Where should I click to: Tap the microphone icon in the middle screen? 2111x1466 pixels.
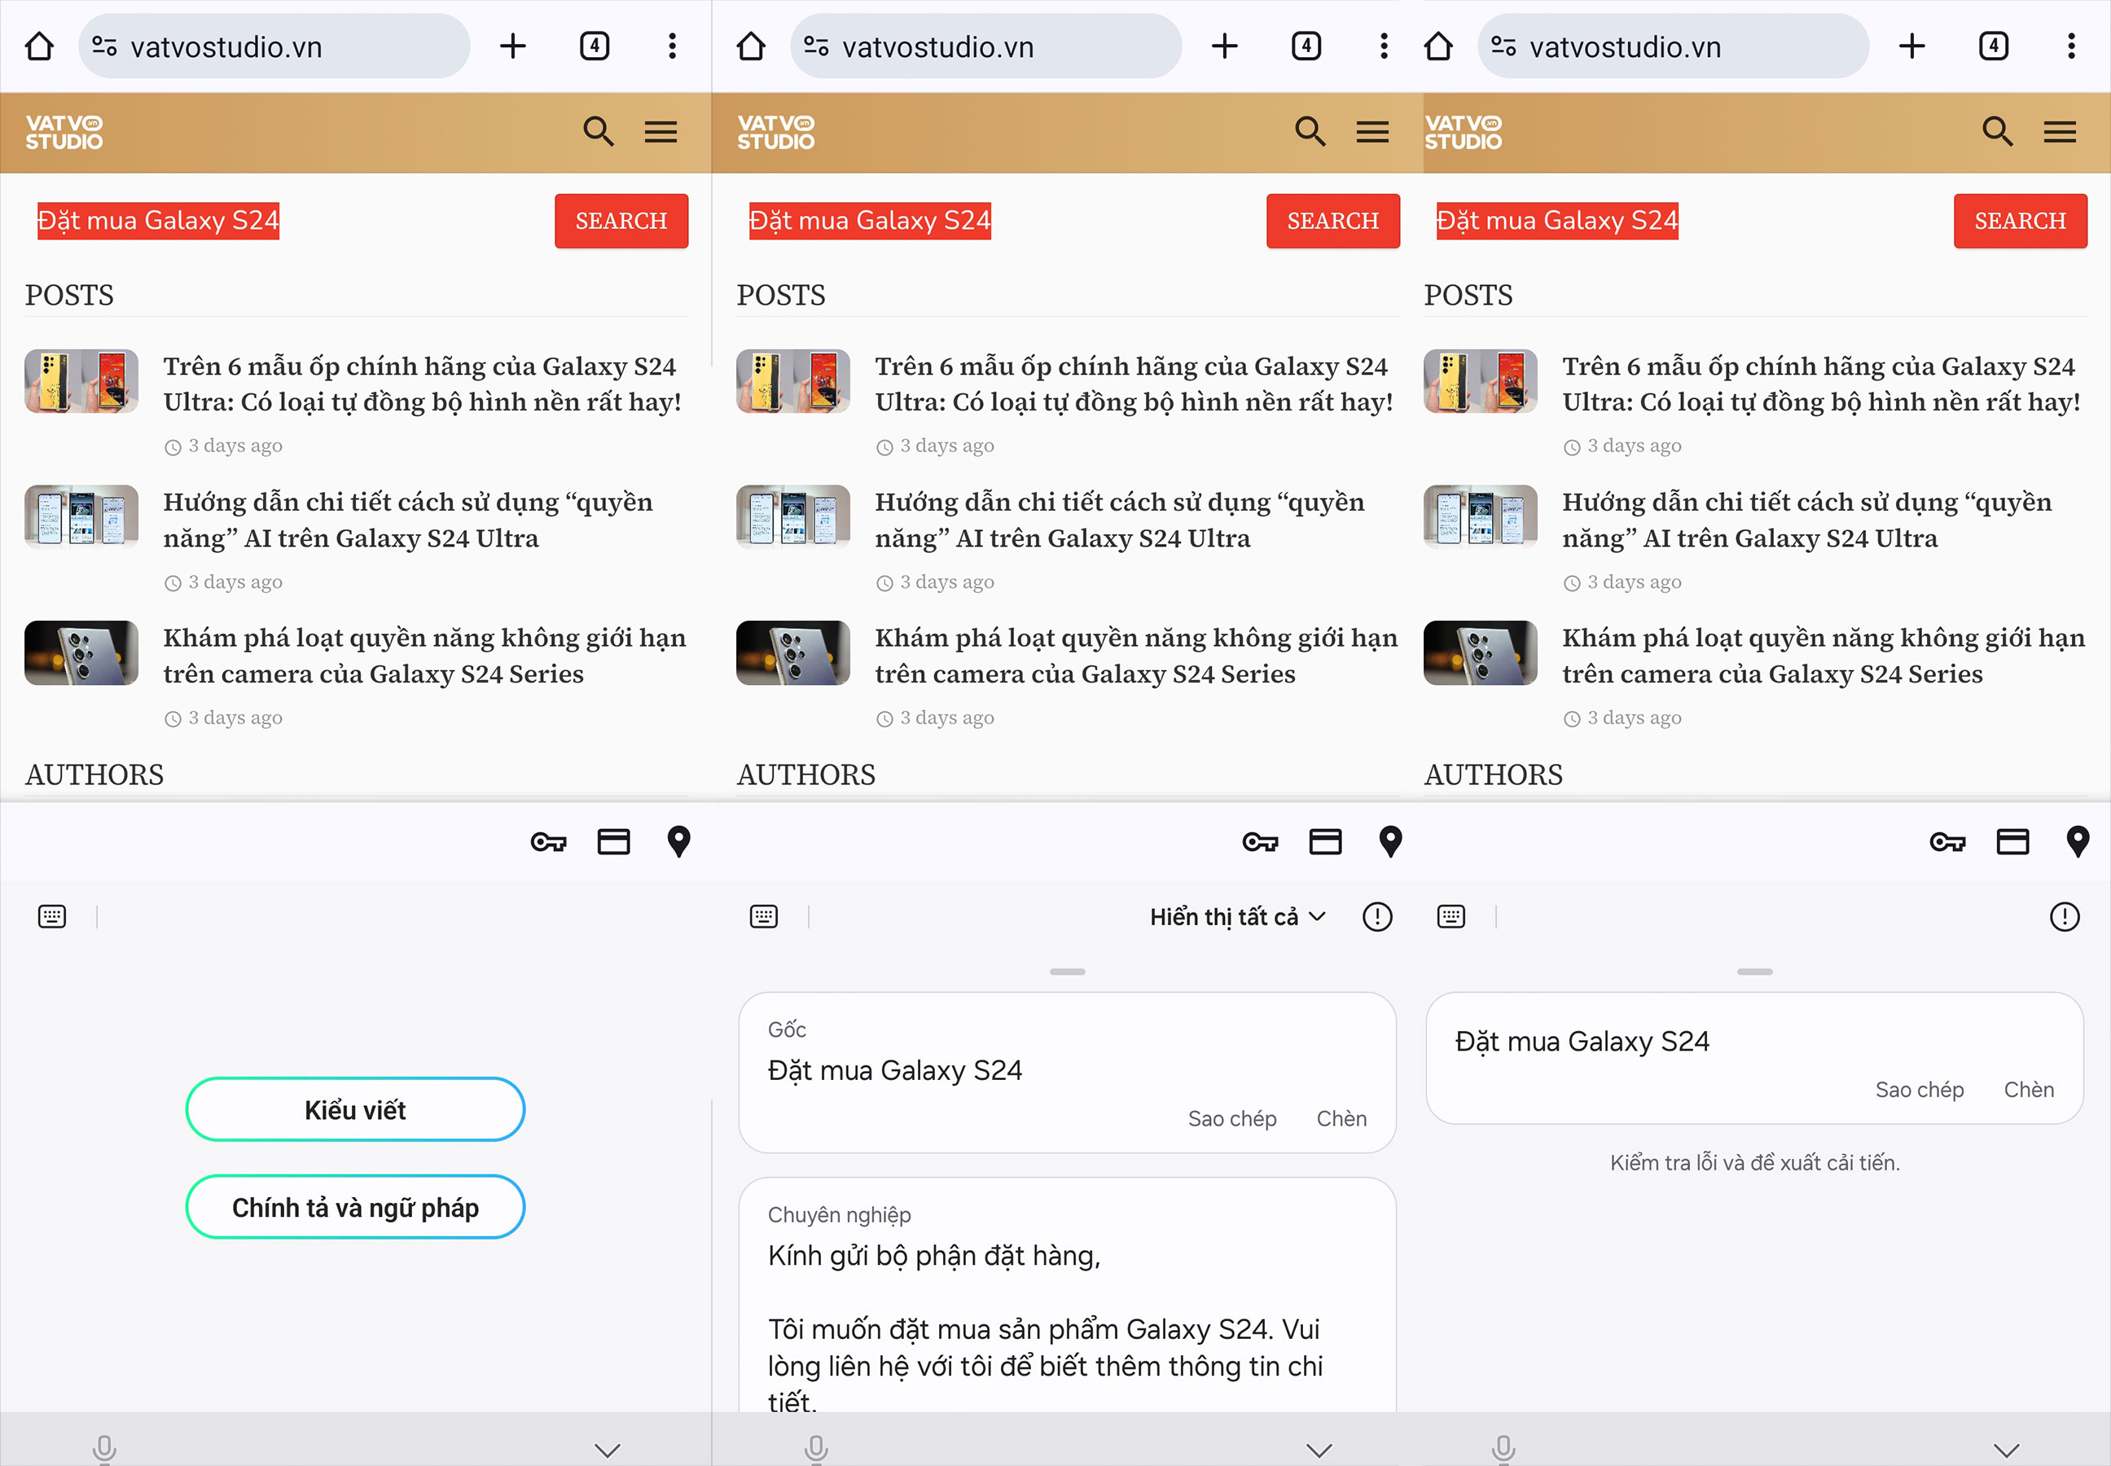(817, 1450)
